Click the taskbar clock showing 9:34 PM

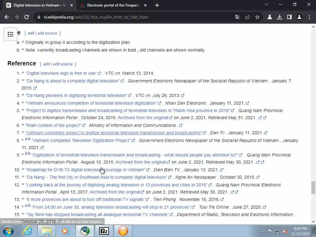(x=300, y=231)
